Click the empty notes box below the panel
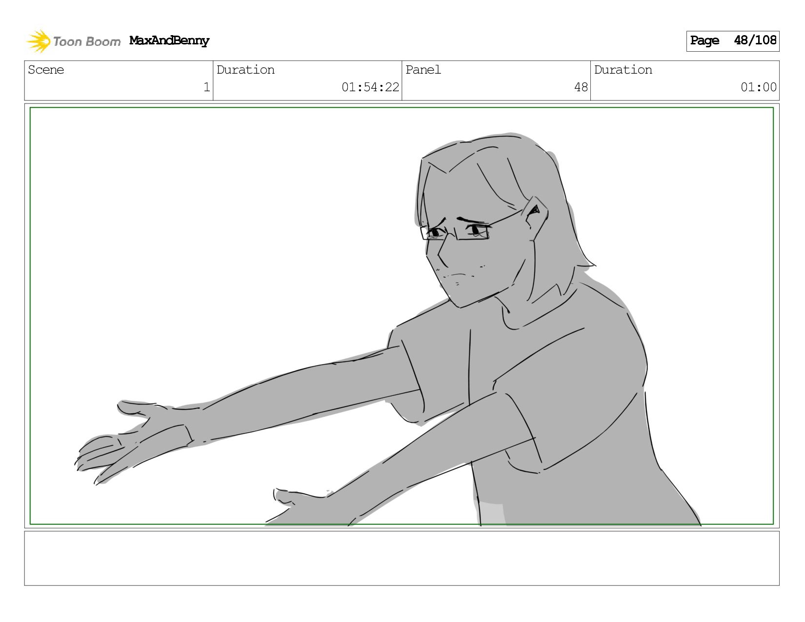This screenshot has width=805, height=622. click(402, 559)
